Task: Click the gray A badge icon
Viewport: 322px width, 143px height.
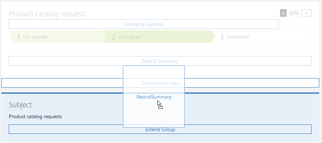Action: coord(283,13)
